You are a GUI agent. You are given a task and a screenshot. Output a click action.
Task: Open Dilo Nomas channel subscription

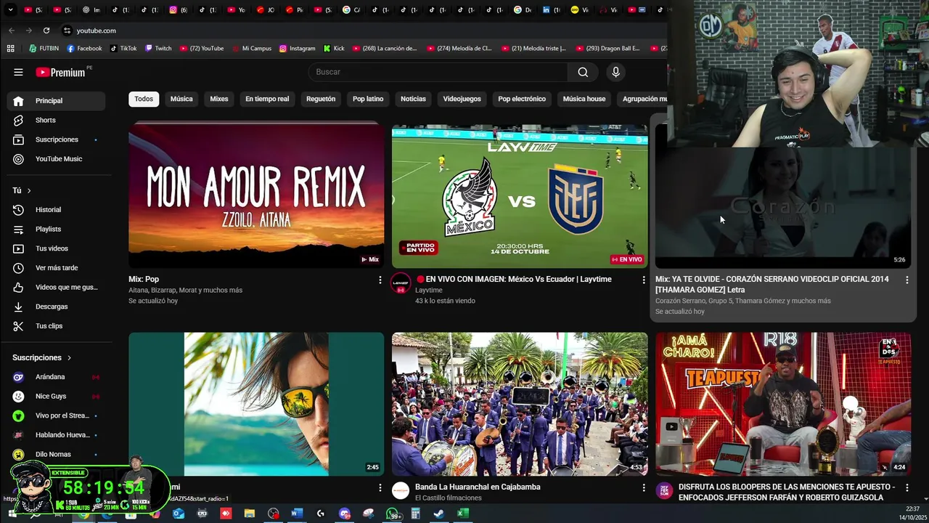[57, 455]
